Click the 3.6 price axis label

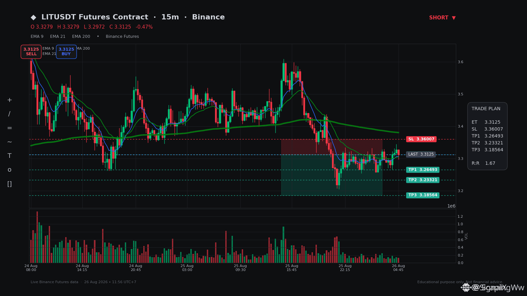click(460, 62)
